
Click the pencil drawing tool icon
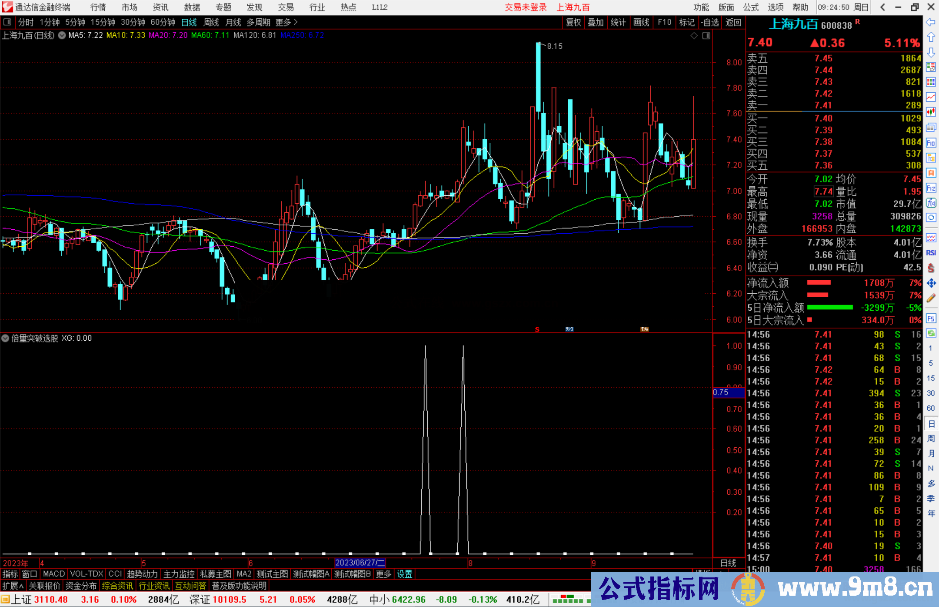(931, 298)
